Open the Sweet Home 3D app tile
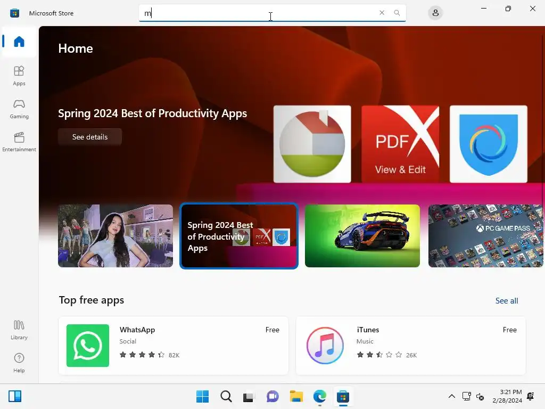Screen dimensions: 545x409 pyautogui.click(x=312, y=144)
